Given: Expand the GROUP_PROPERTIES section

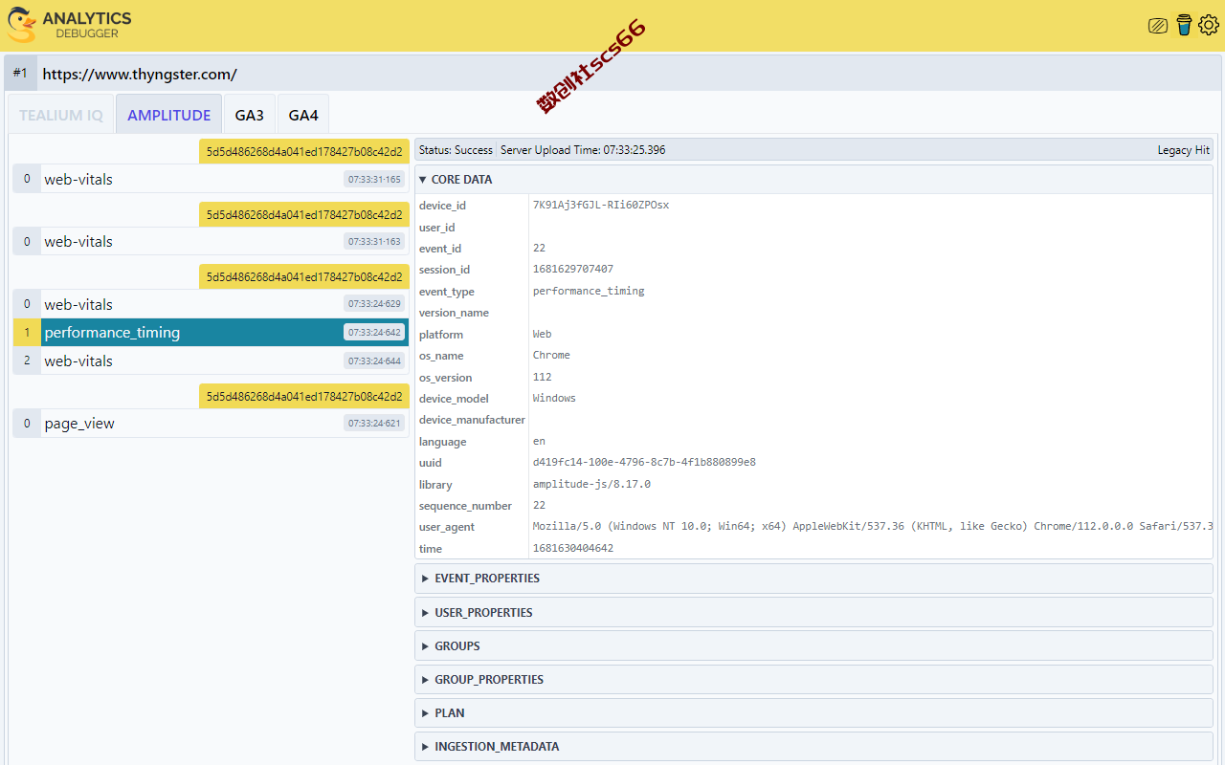Looking at the screenshot, I should [x=813, y=680].
